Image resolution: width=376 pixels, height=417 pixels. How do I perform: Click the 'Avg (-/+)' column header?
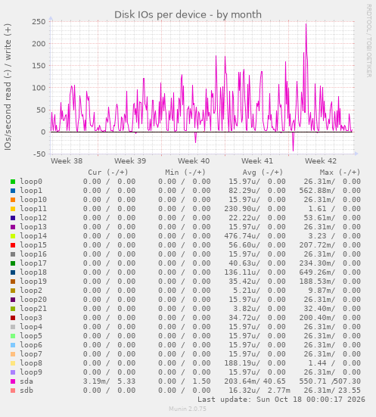[263, 173]
